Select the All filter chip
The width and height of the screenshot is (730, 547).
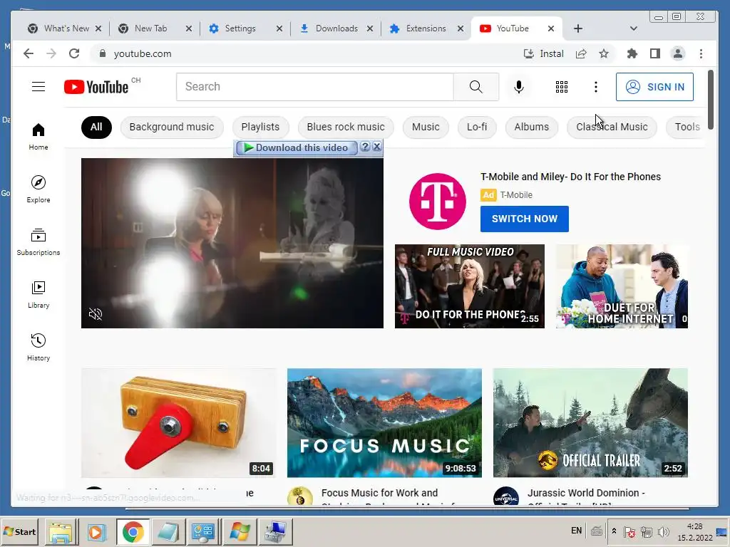(x=96, y=127)
